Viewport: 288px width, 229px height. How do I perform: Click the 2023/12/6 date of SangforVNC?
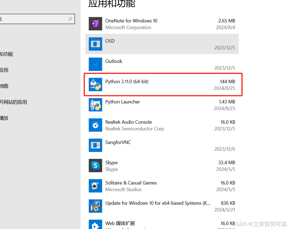[225, 149]
